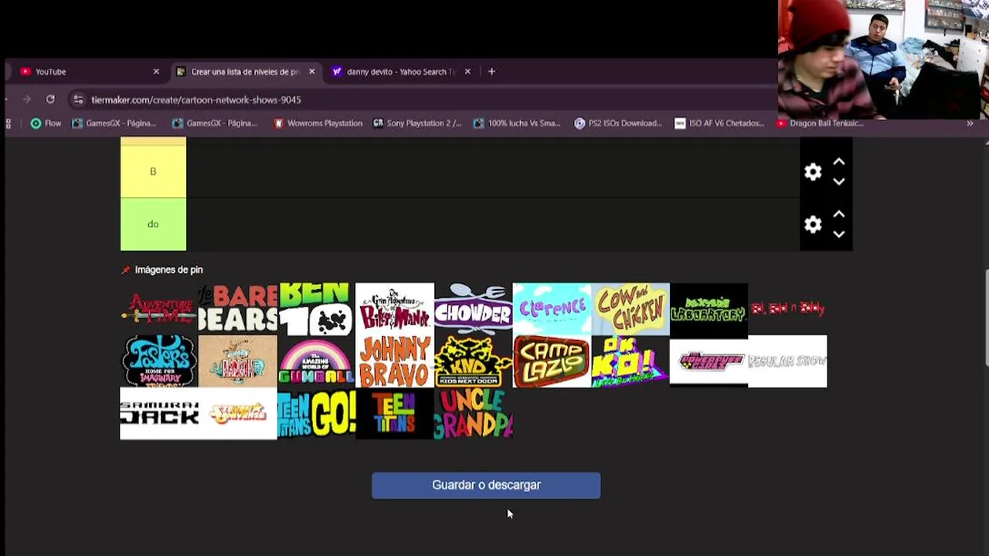Select Dexter's Laboratory image
Image resolution: width=989 pixels, height=556 pixels.
(709, 309)
